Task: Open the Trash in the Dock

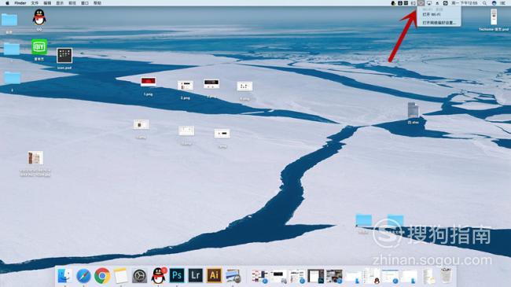Action: pyautogui.click(x=446, y=275)
